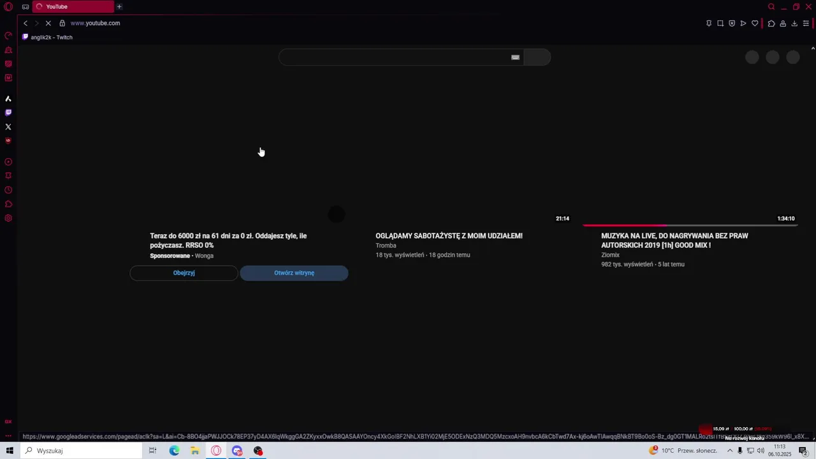Open the X (Twitter) sidebar panel

coord(8,127)
